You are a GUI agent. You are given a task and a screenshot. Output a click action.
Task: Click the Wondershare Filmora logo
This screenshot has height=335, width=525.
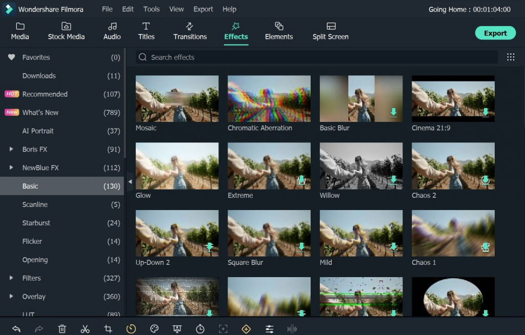click(x=9, y=9)
